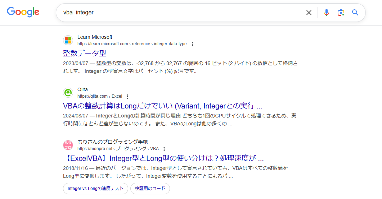Jump to Integer vs Longの速度テスト section

click(95, 189)
